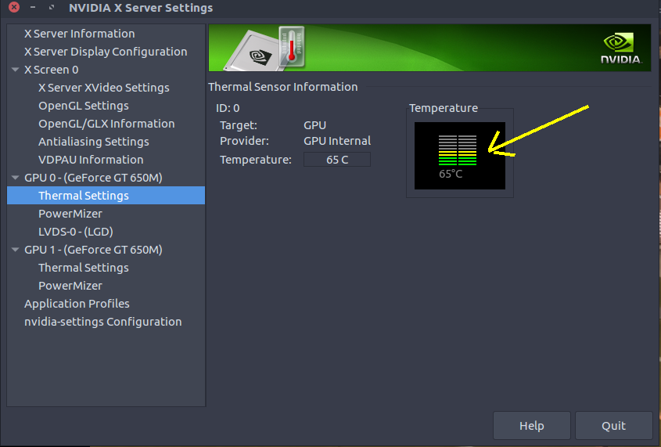Open Application Profiles page
This screenshot has width=661, height=447.
point(77,304)
